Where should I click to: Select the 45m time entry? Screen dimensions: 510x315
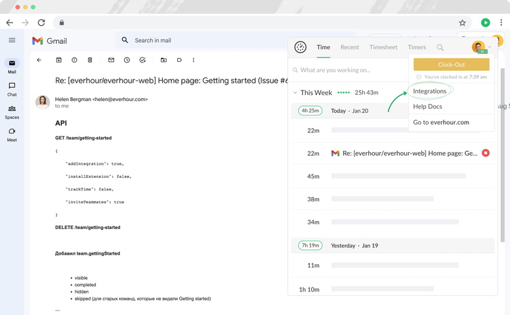pyautogui.click(x=393, y=176)
